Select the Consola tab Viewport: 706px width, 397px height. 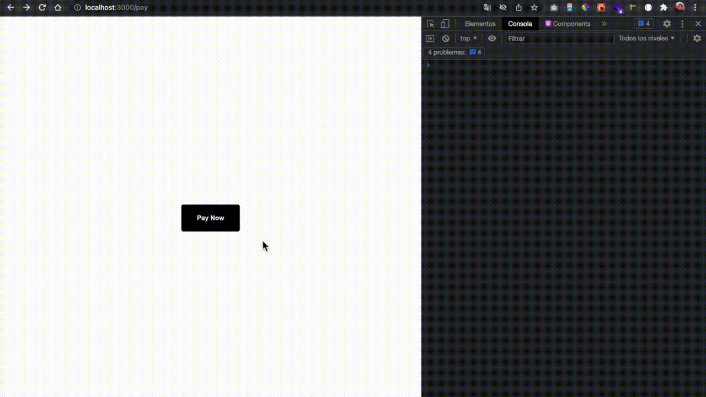(x=520, y=24)
